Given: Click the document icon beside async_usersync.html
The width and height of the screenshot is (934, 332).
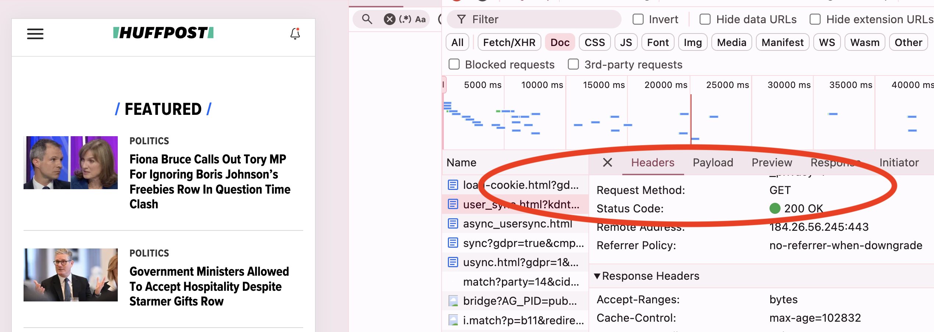Looking at the screenshot, I should click(453, 223).
